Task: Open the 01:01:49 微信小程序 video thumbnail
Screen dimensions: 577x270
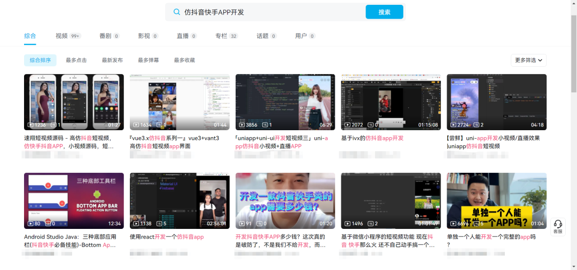Action: point(391,201)
